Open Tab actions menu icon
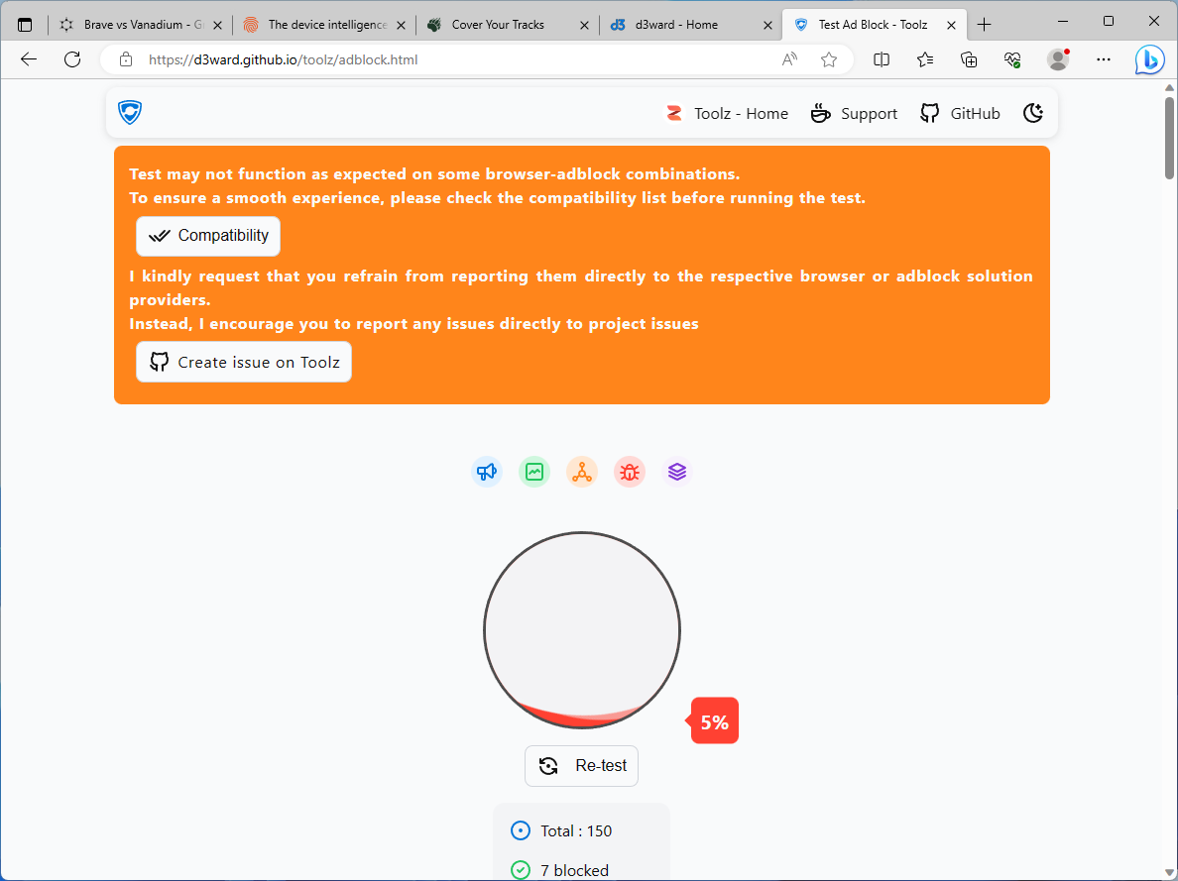 click(x=25, y=25)
